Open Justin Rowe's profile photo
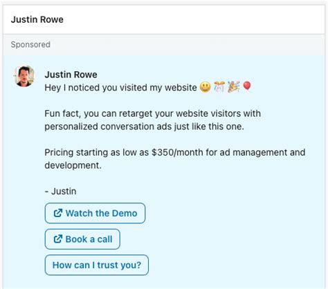This screenshot has width=328, height=289. click(24, 76)
